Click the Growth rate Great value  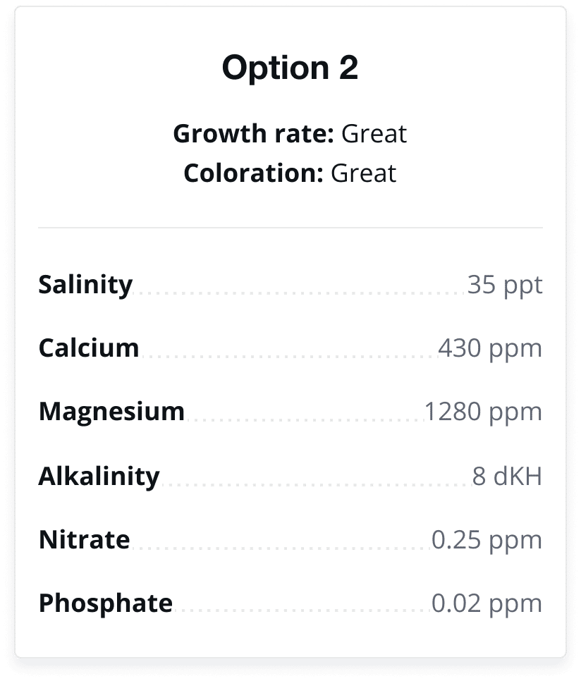pos(374,133)
